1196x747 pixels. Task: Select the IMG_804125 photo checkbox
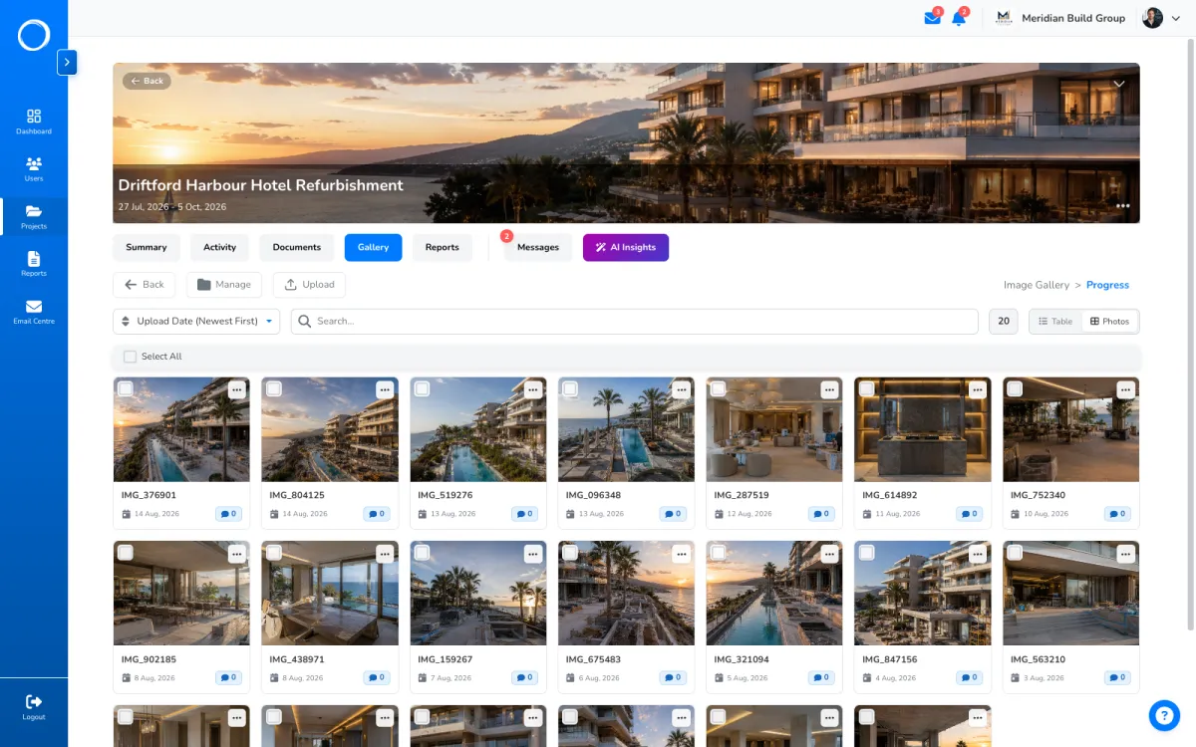(x=274, y=388)
